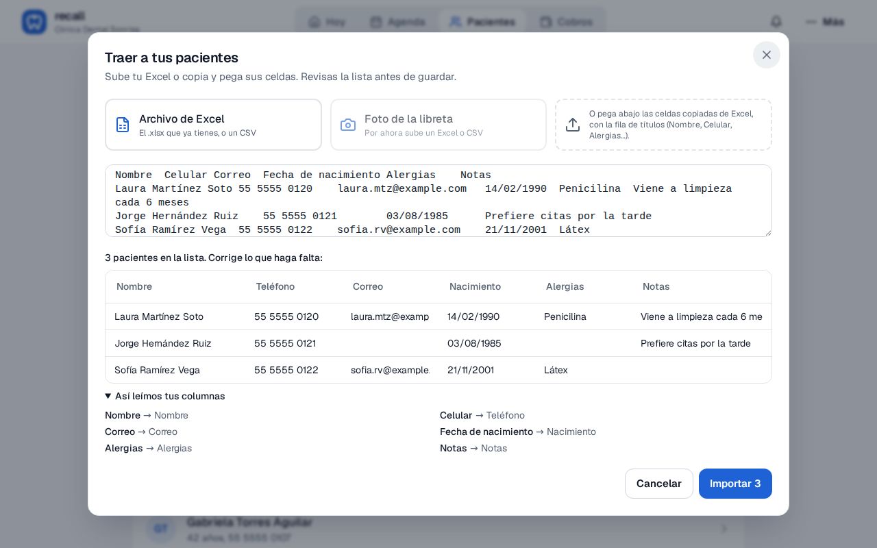
Task: Click the Látex allergy cell
Action: pyautogui.click(x=583, y=370)
